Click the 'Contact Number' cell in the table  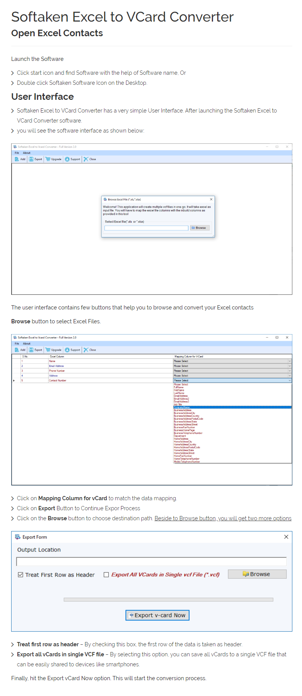[111, 380]
